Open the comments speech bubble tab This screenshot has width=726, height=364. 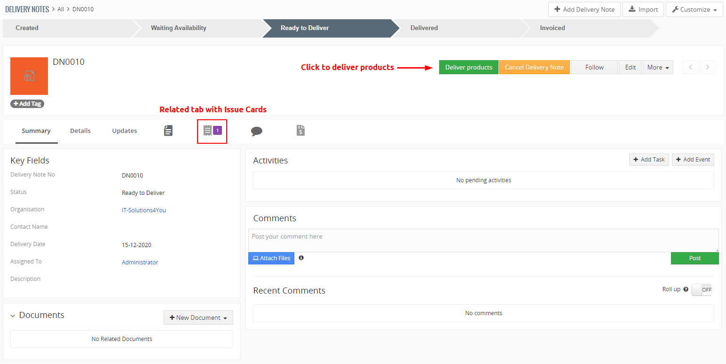coord(256,131)
